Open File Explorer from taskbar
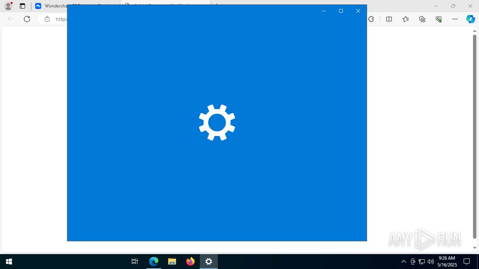 click(x=172, y=262)
